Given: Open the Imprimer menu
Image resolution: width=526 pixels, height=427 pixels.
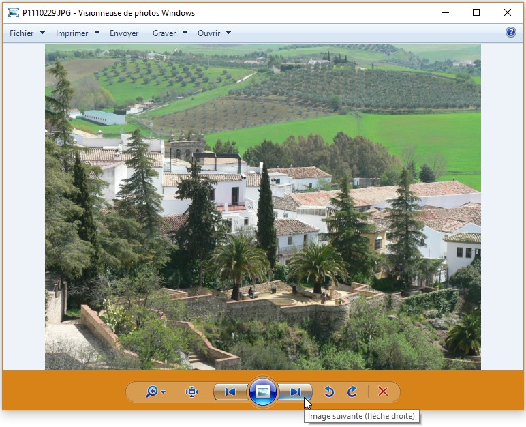Looking at the screenshot, I should (72, 33).
